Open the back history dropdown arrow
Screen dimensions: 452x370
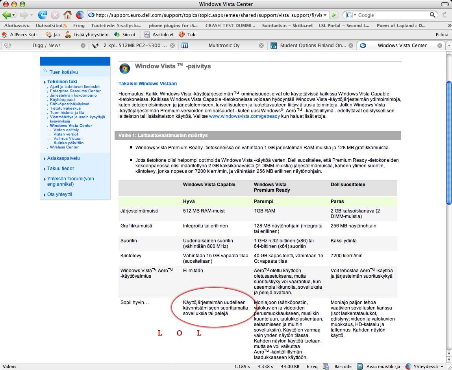pyautogui.click(x=13, y=15)
